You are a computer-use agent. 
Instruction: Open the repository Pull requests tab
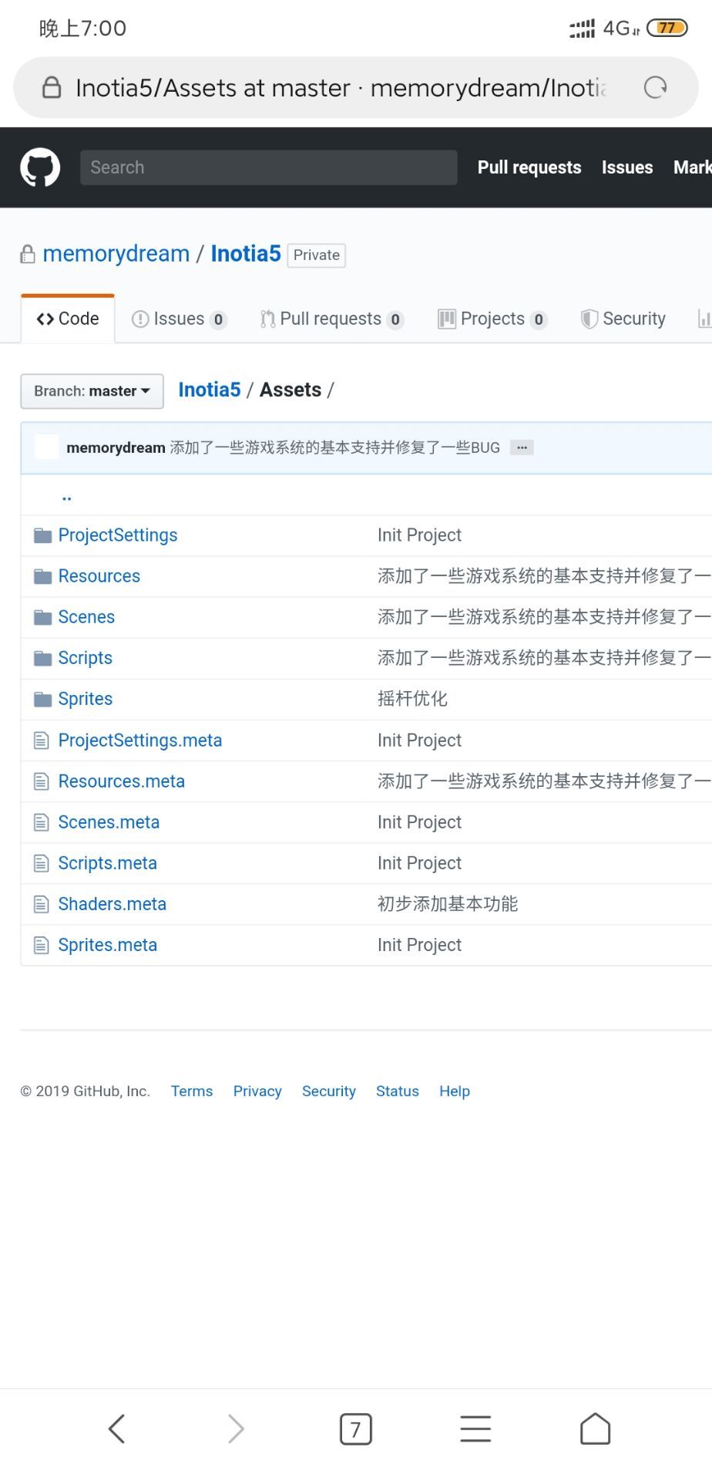pyautogui.click(x=331, y=319)
